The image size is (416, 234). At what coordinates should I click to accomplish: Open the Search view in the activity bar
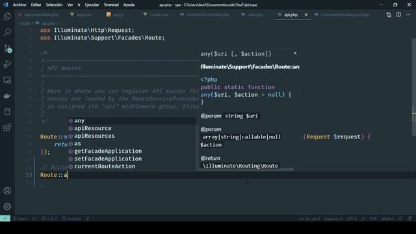(7, 32)
